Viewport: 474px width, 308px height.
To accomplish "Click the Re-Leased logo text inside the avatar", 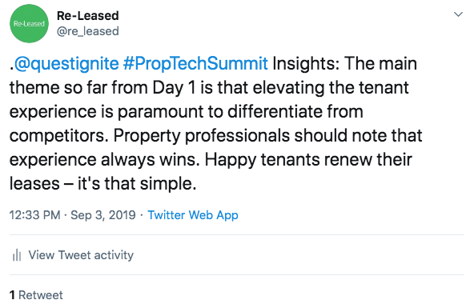I will 29,23.
